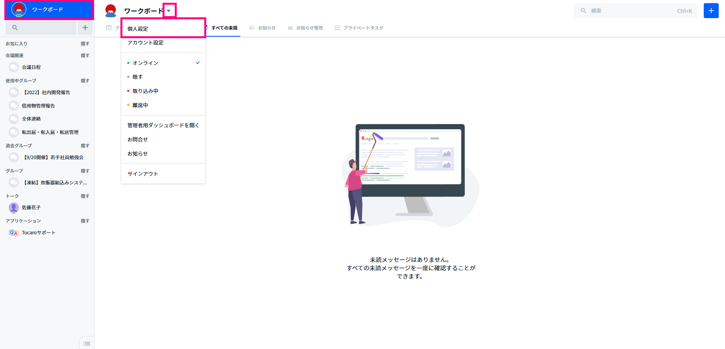The height and width of the screenshot is (349, 725).
Task: Click サインアウト to sign out
Action: point(142,174)
